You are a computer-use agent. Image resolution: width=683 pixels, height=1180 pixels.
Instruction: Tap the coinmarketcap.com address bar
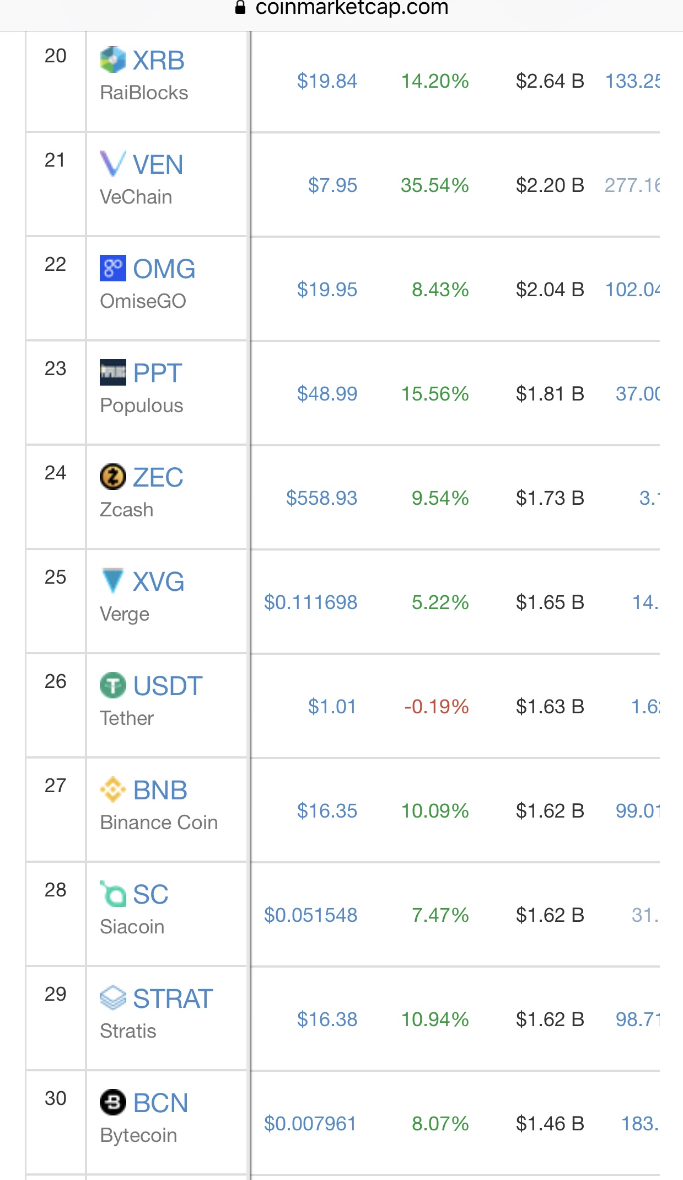(x=342, y=9)
